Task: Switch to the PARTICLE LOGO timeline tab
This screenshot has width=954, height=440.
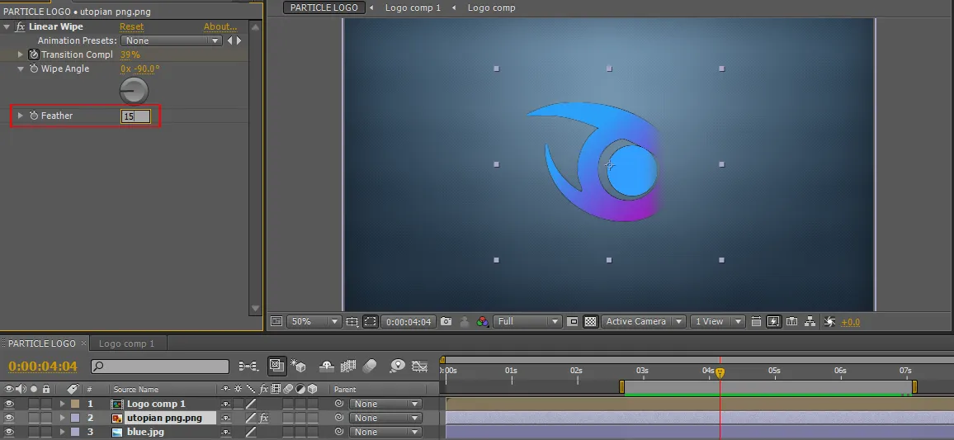Action: (x=42, y=343)
